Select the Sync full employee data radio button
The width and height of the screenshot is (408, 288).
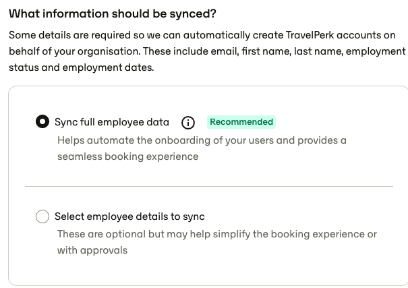click(42, 122)
